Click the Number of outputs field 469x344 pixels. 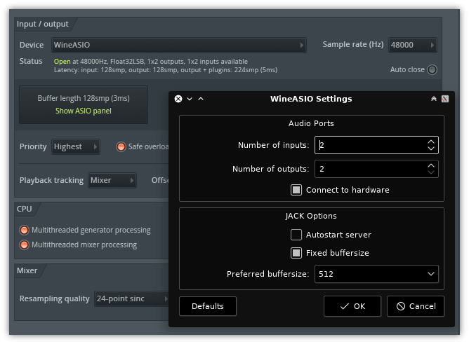pos(376,169)
